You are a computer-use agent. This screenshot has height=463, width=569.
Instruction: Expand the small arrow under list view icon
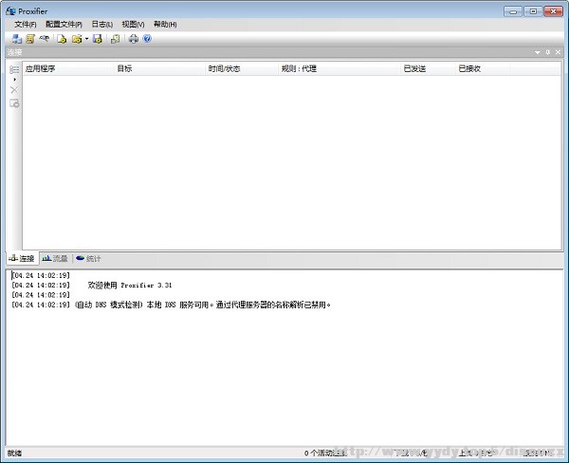click(x=14, y=80)
